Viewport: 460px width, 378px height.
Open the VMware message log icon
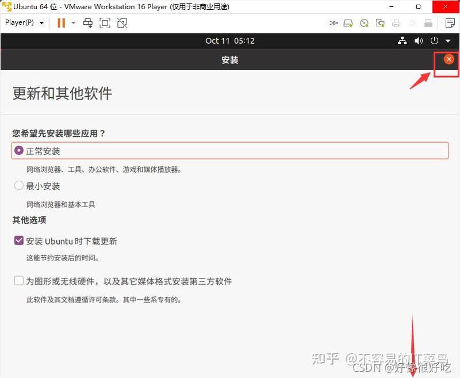450,23
